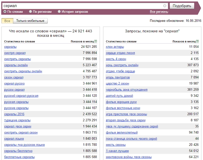Open the 'русская сериалы' query link

(x=16, y=102)
